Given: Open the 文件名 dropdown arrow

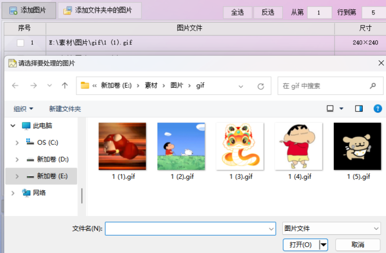Looking at the screenshot, I should (x=271, y=229).
